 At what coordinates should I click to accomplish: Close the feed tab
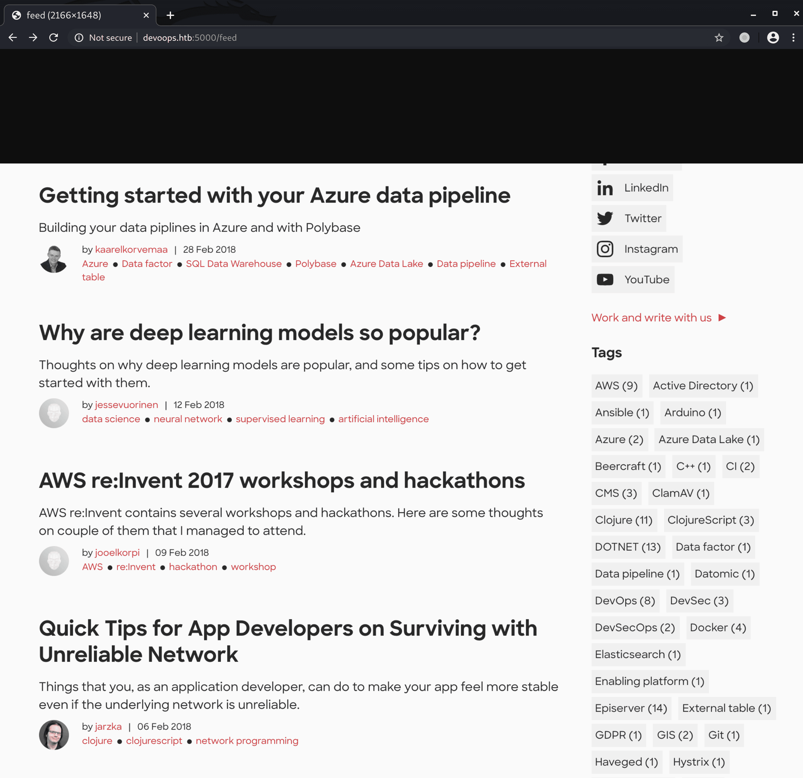146,15
